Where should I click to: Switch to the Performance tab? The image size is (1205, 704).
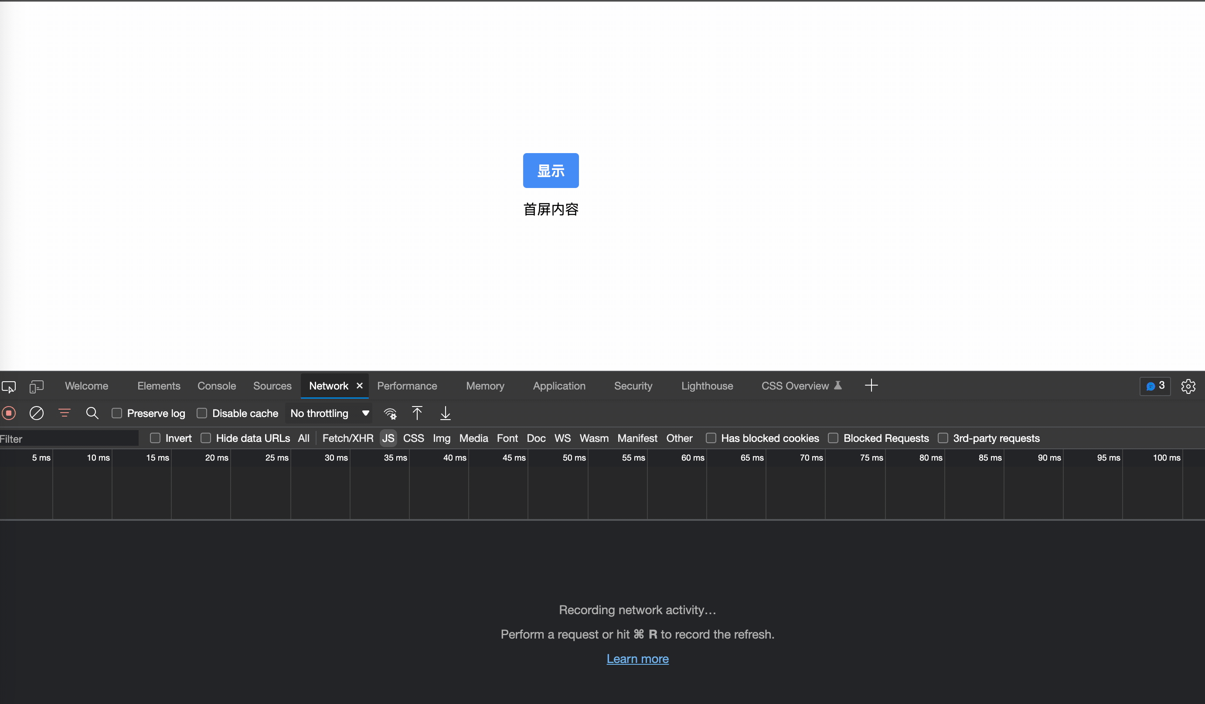coord(407,386)
